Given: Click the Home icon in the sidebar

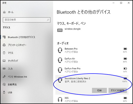Looking at the screenshot, I should (x=4, y=12).
